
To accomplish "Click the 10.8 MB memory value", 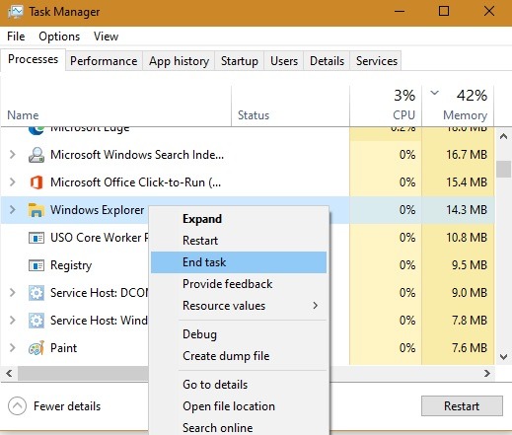I will point(467,238).
